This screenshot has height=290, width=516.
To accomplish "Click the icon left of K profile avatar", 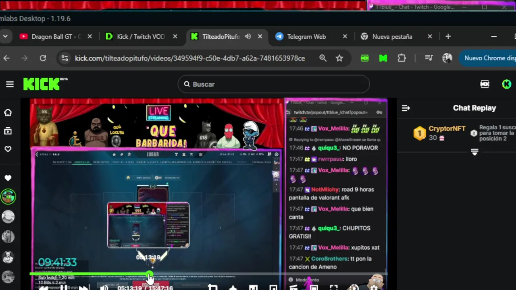I will coord(485,84).
